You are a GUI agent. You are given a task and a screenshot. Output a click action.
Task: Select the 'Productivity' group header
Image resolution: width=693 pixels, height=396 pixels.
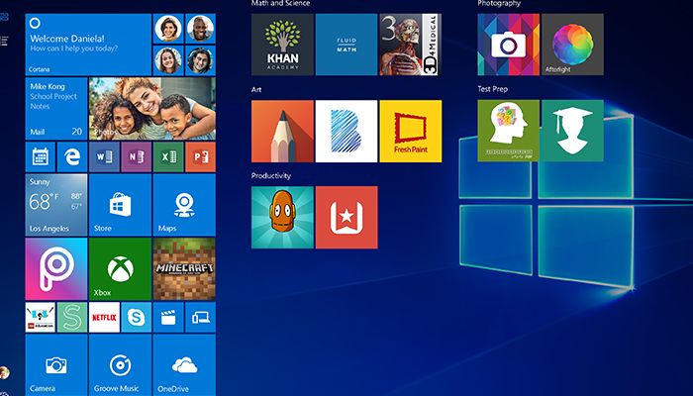pos(271,176)
